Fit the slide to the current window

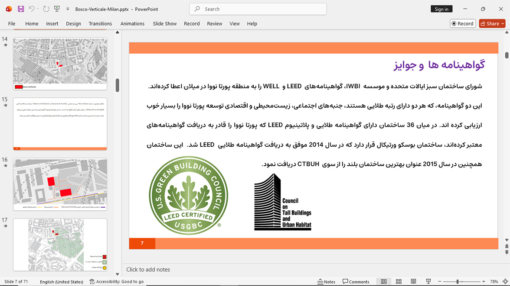point(505,281)
